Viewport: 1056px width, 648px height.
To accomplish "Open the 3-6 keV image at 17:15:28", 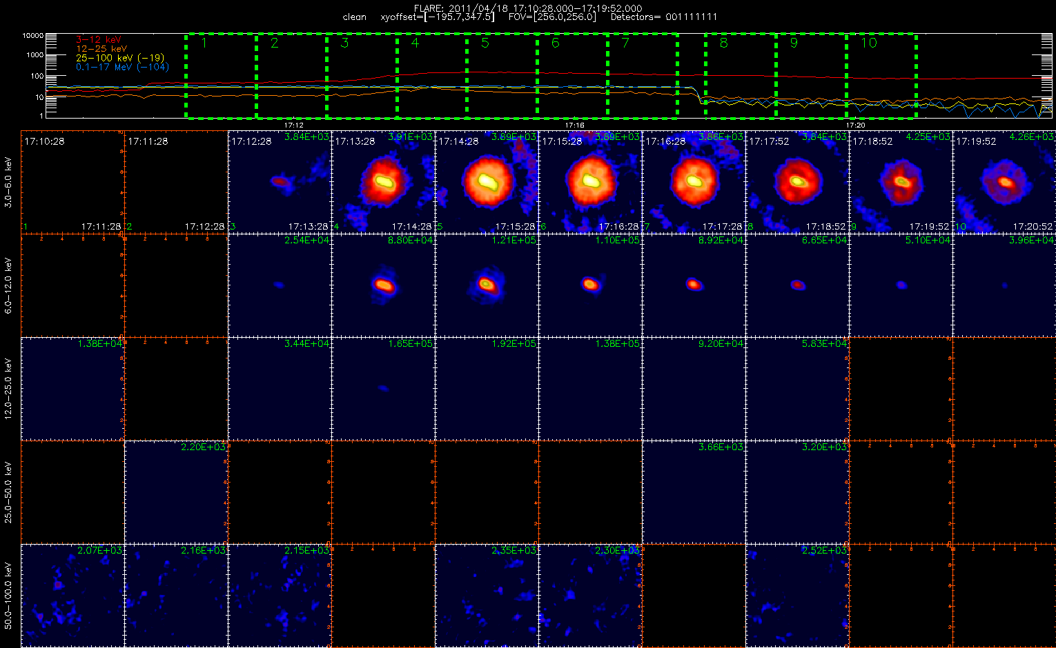I will point(590,181).
